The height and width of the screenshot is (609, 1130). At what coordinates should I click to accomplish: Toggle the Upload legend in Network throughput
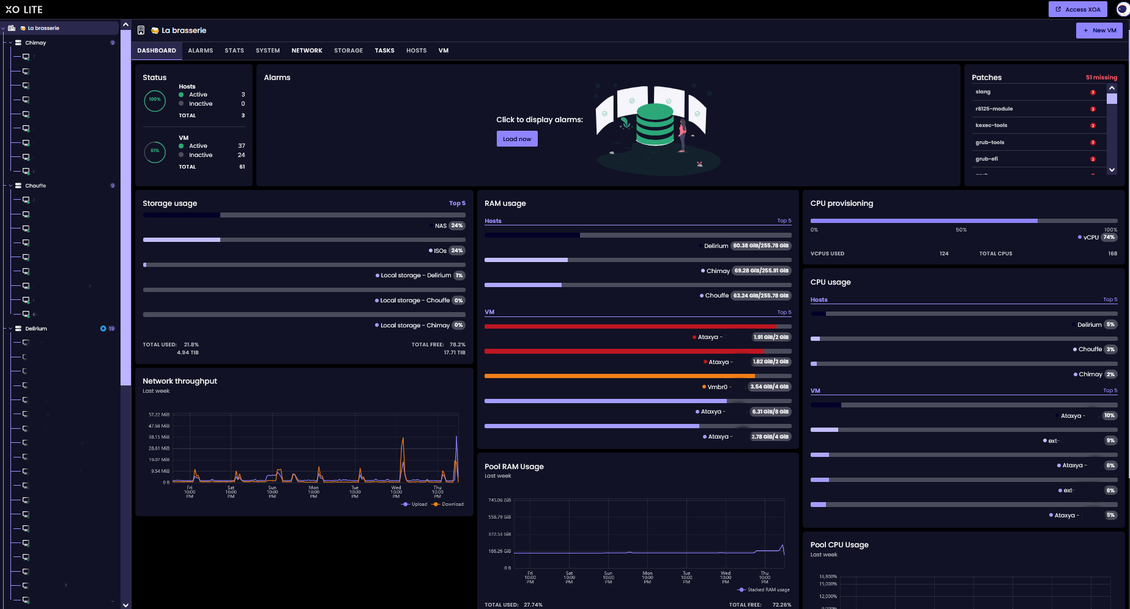coord(414,505)
